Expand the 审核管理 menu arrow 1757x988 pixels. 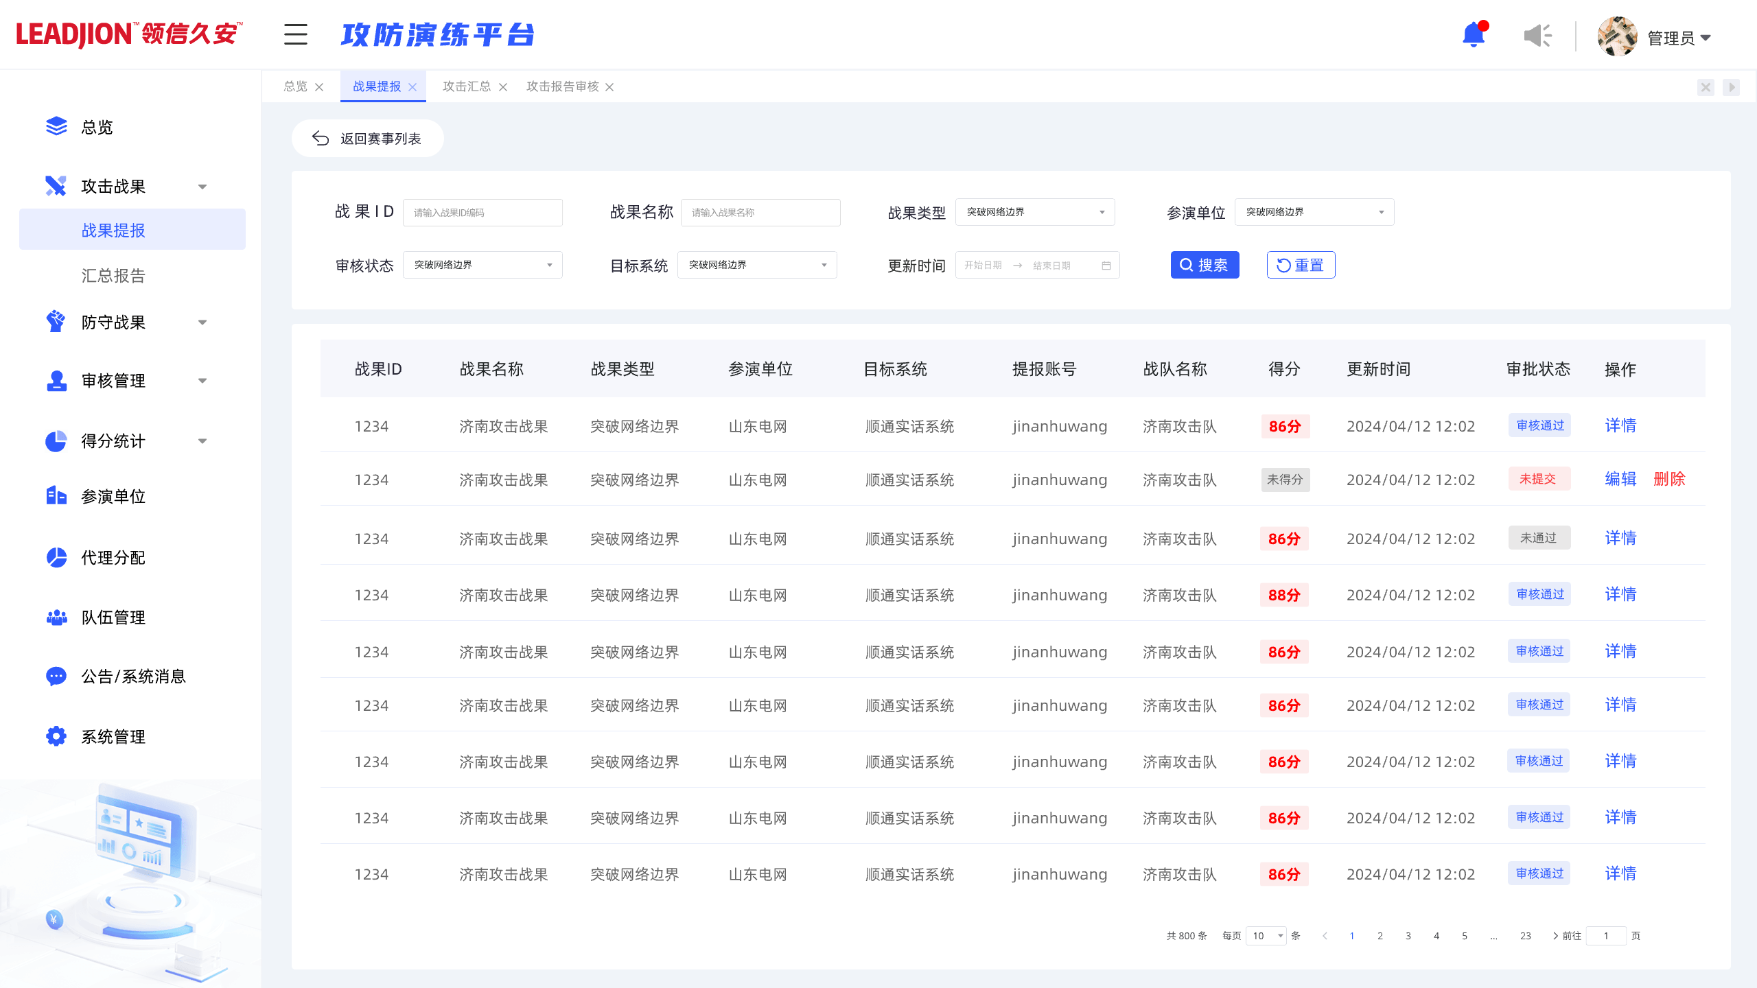click(x=202, y=381)
